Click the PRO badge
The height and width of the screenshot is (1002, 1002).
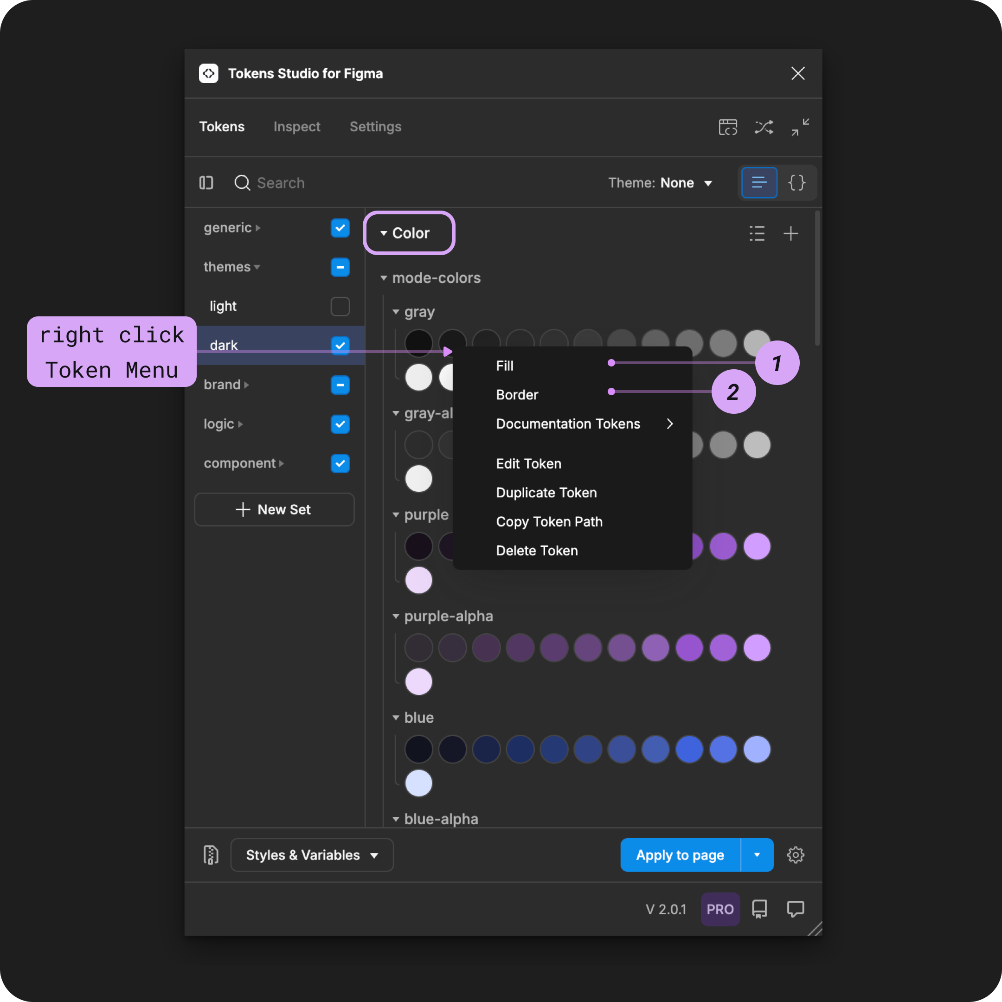tap(720, 909)
